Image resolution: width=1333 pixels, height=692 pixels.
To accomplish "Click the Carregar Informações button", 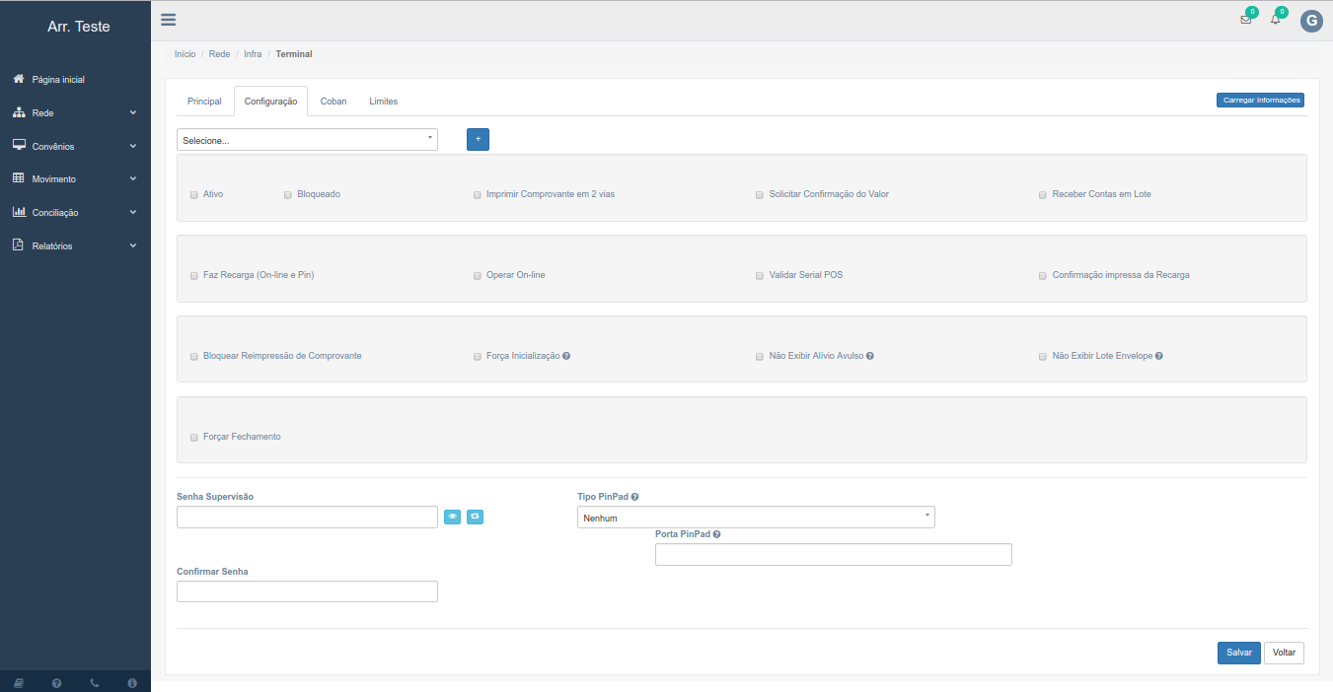I will click(x=1260, y=100).
